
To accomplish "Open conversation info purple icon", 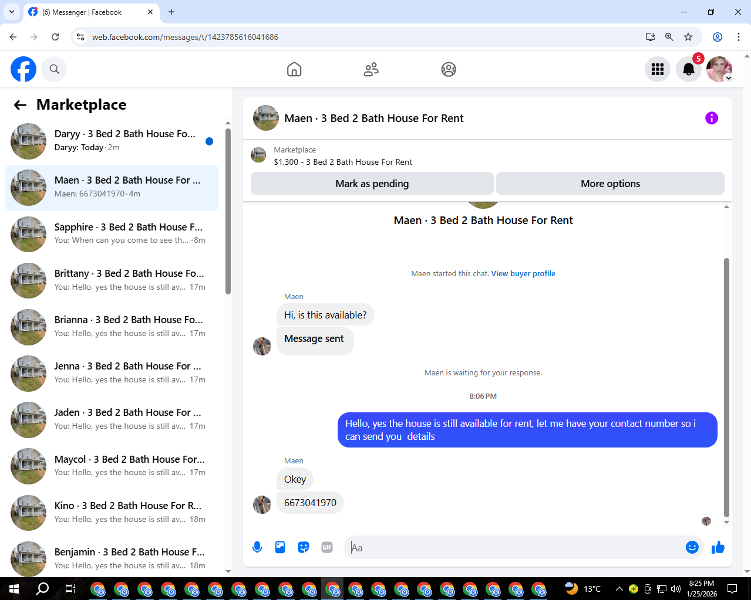I will pos(712,118).
